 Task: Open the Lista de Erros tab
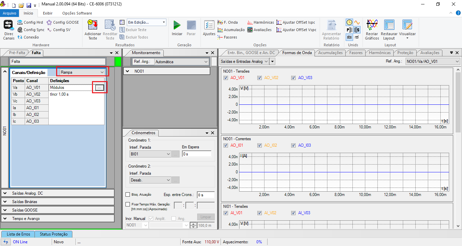(x=18, y=234)
